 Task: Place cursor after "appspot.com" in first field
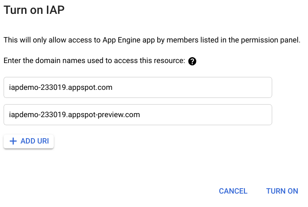coord(113,87)
